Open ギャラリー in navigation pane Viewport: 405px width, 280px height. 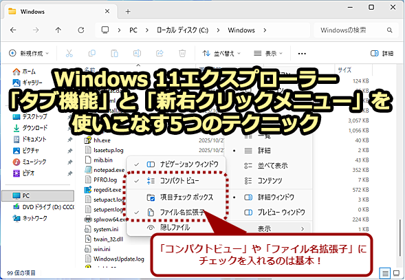[x=28, y=83]
